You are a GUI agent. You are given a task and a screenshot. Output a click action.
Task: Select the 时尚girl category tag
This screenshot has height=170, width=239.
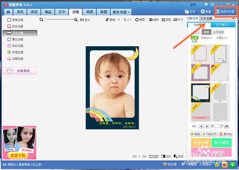point(206,38)
